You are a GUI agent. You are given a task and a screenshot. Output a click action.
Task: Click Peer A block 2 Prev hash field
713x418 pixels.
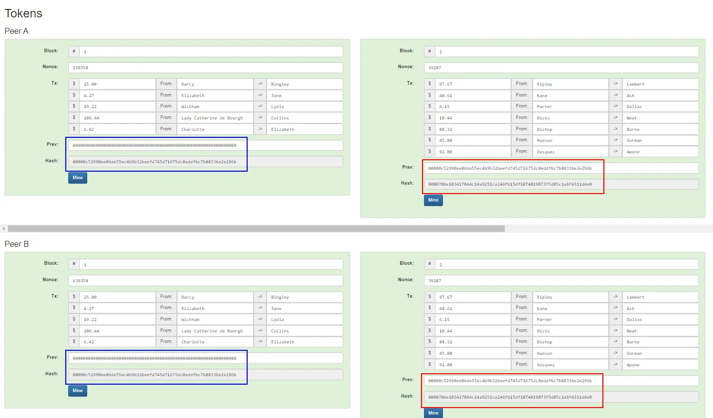[562, 168]
